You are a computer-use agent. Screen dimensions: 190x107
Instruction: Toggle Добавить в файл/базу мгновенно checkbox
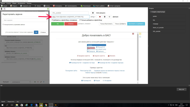tap(52, 20)
